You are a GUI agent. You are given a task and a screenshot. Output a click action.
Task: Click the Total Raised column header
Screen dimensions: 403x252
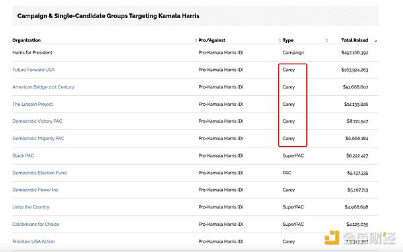tap(355, 40)
